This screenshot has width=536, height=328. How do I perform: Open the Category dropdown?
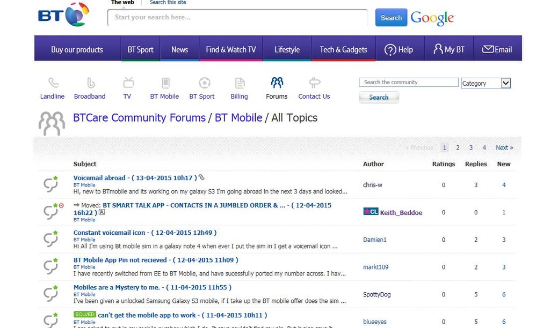click(486, 83)
